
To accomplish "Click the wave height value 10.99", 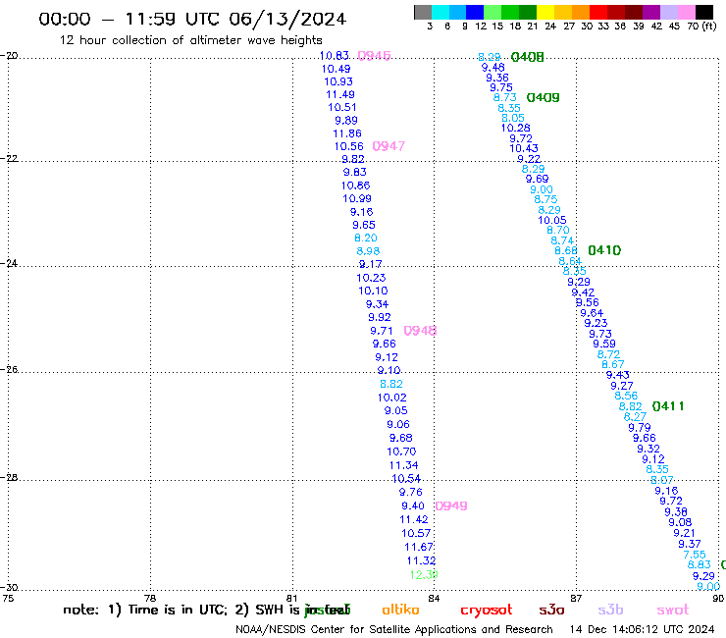I will click(357, 199).
